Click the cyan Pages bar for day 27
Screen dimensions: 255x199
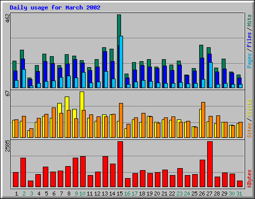[211, 75]
